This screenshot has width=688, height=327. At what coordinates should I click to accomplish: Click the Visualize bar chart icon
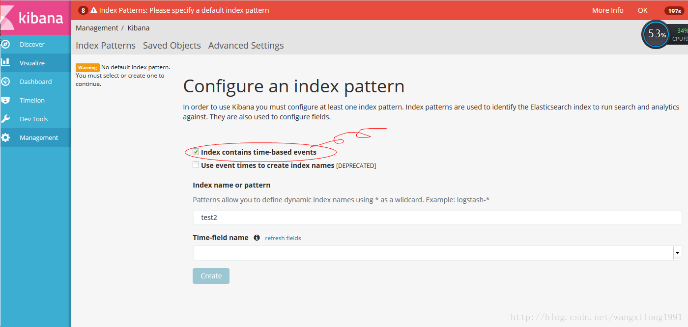(5, 62)
